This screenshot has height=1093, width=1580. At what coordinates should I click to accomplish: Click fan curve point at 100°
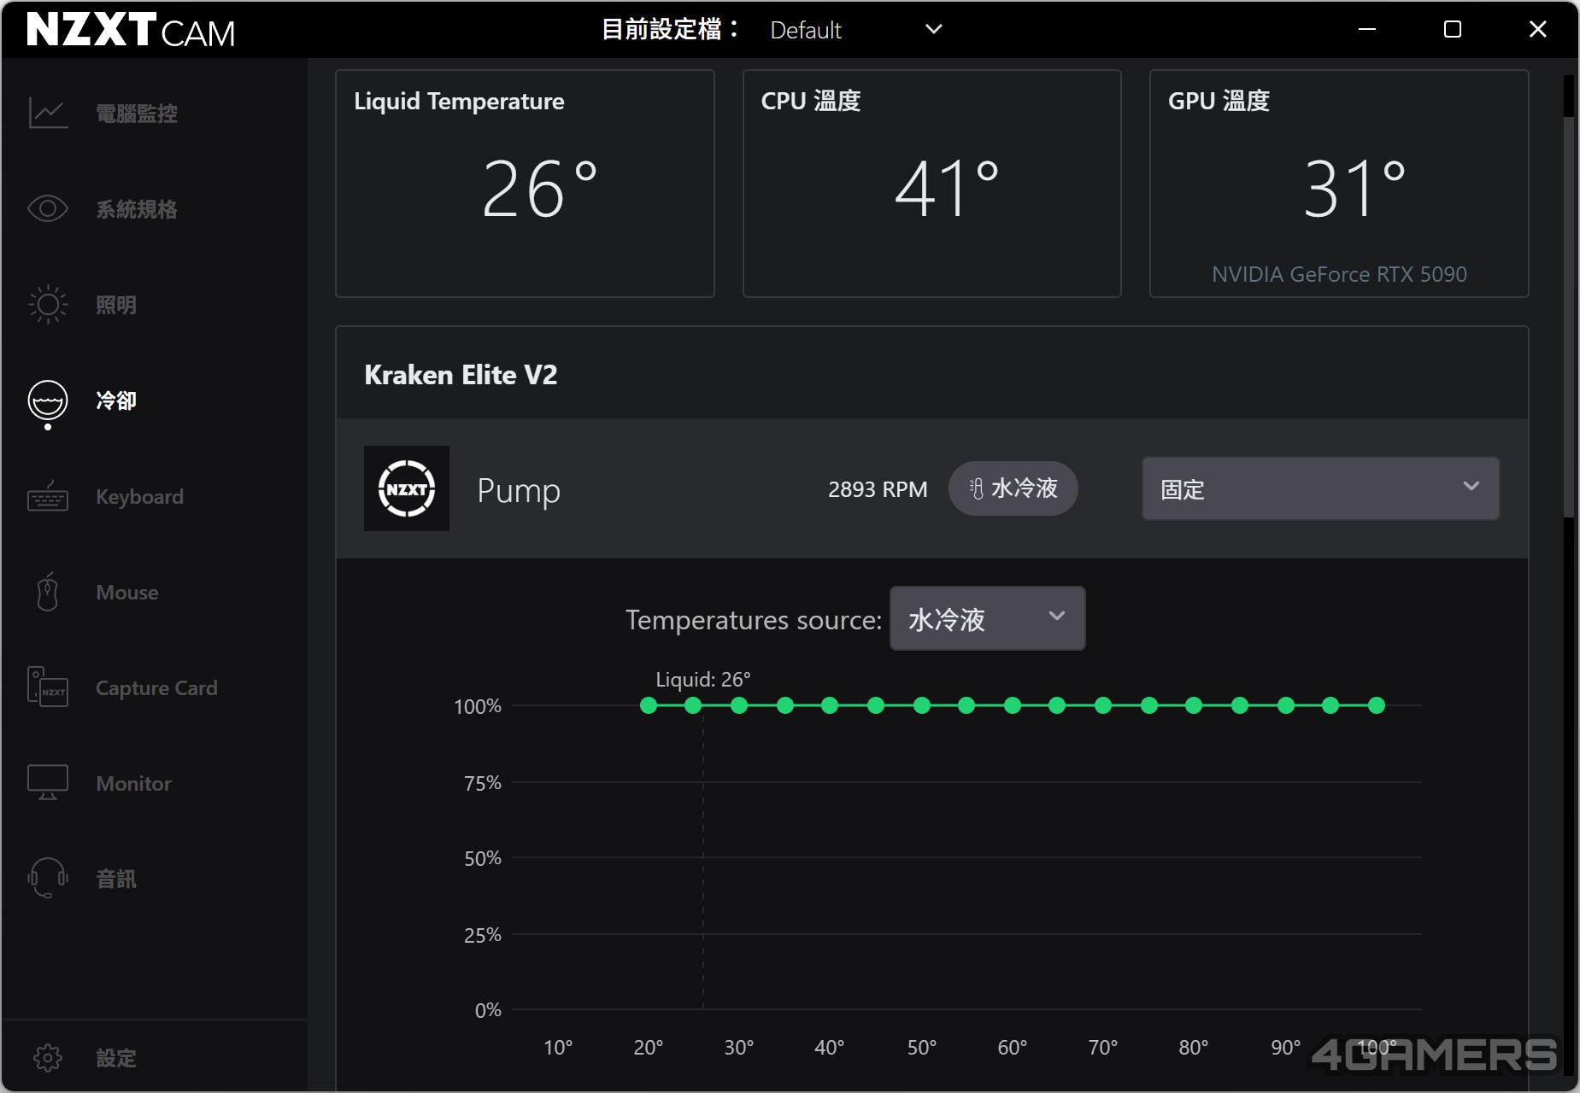tap(1377, 705)
